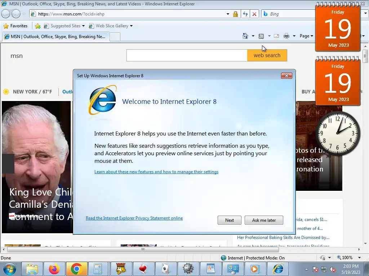Click the Back navigation button

6,14
